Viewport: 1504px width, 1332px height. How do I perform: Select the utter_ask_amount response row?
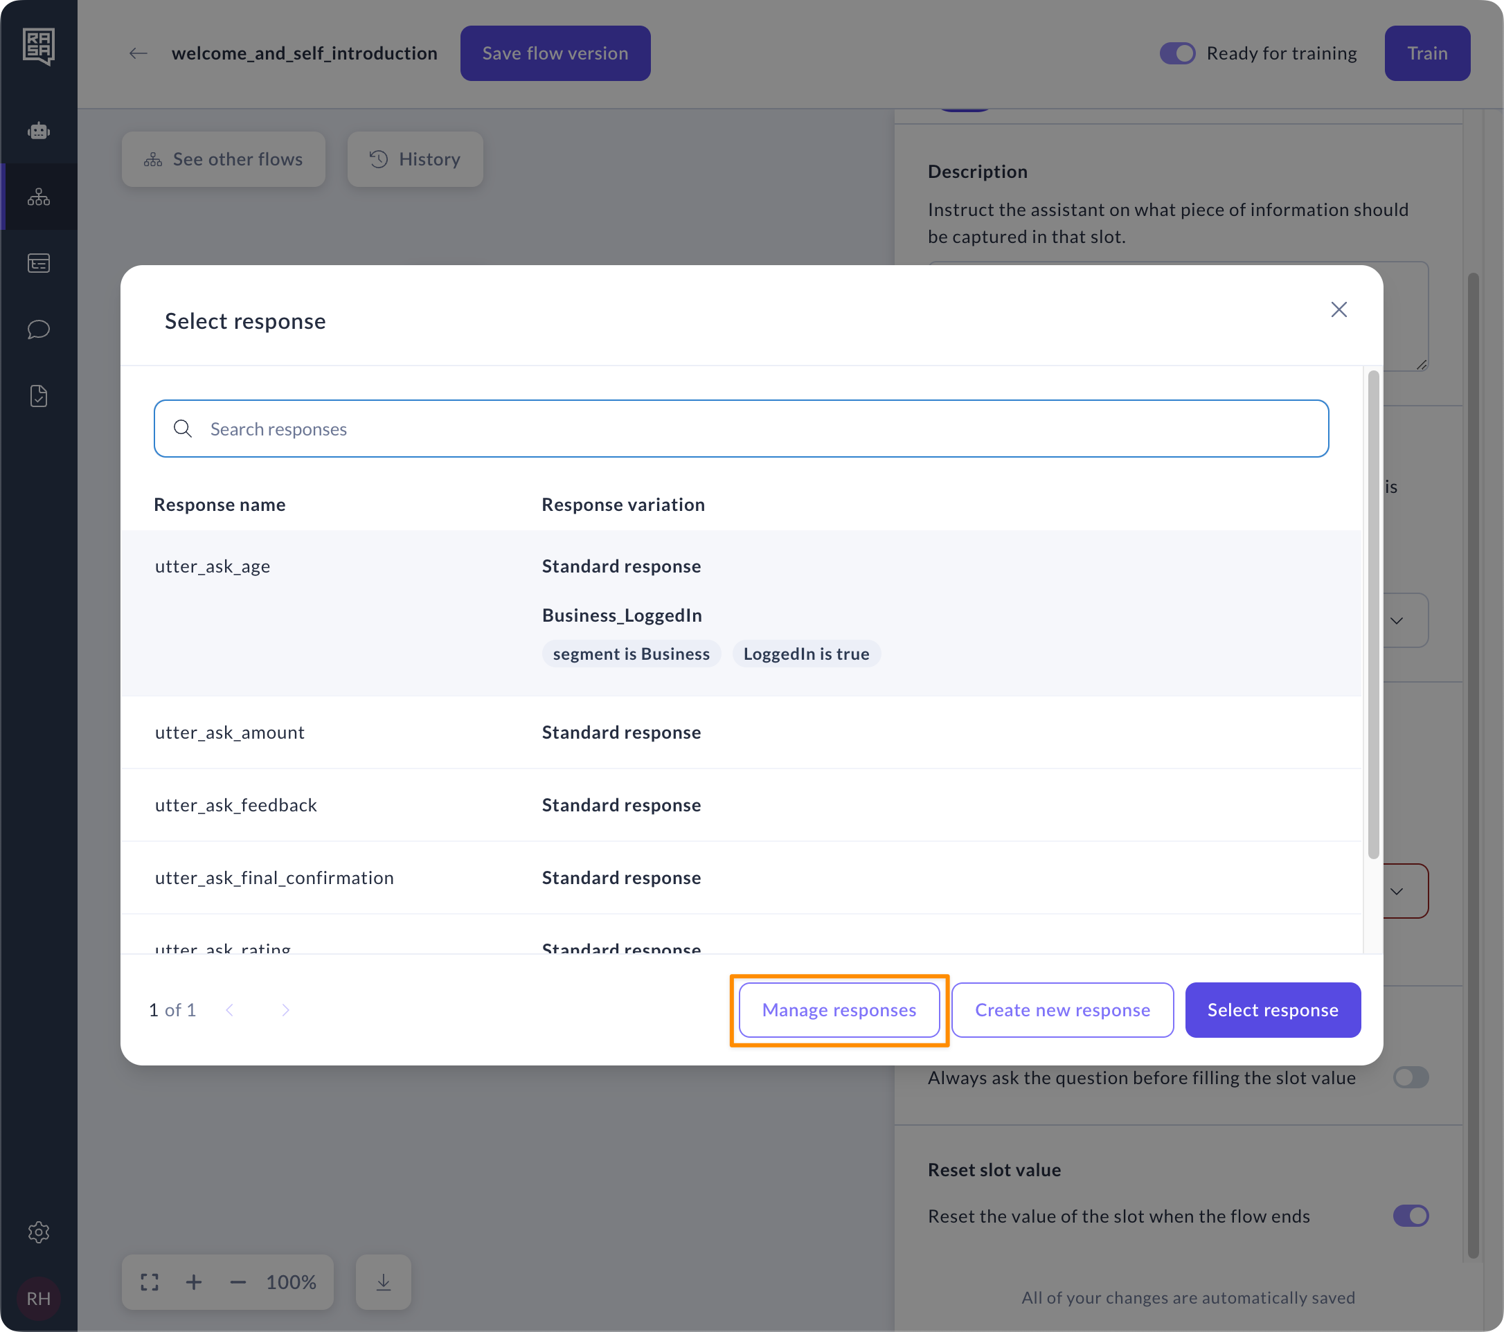[x=741, y=732]
